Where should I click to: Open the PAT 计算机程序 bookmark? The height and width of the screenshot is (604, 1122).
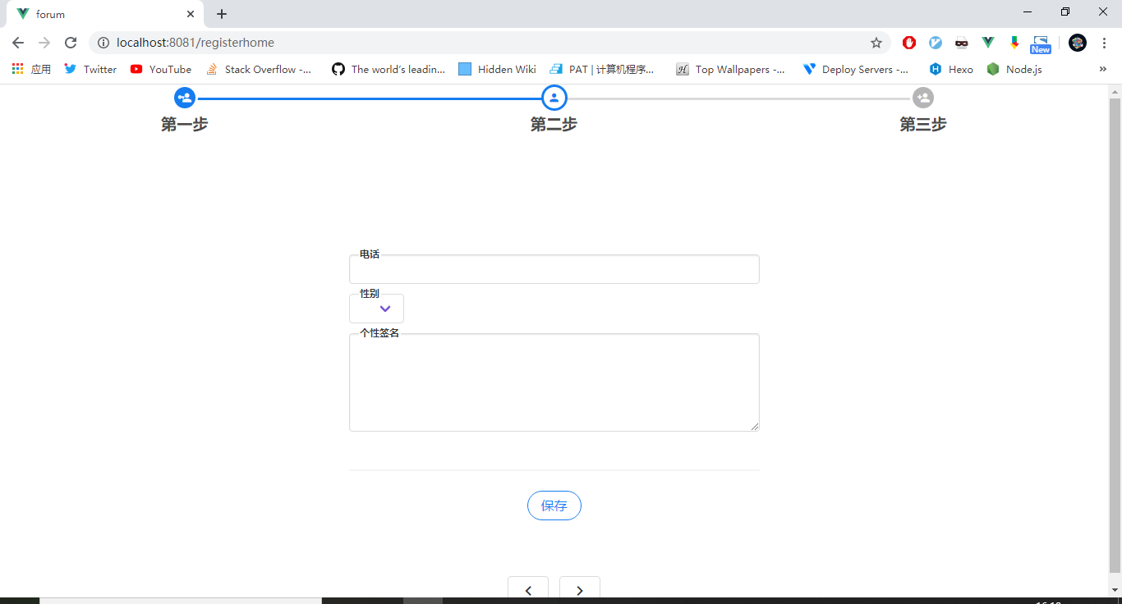tap(602, 70)
